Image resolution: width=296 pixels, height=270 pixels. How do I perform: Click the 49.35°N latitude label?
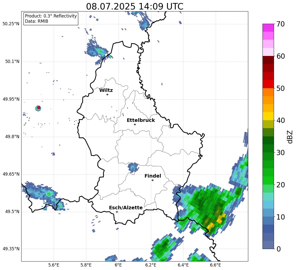point(11,249)
